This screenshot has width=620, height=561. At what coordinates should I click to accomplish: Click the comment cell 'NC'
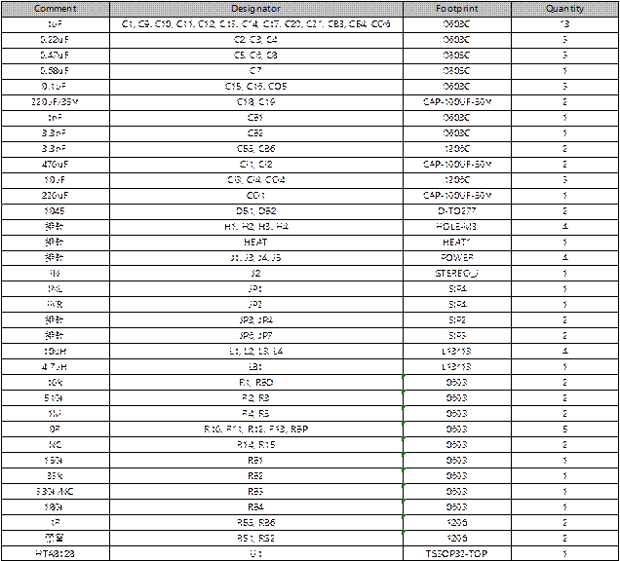point(56,445)
